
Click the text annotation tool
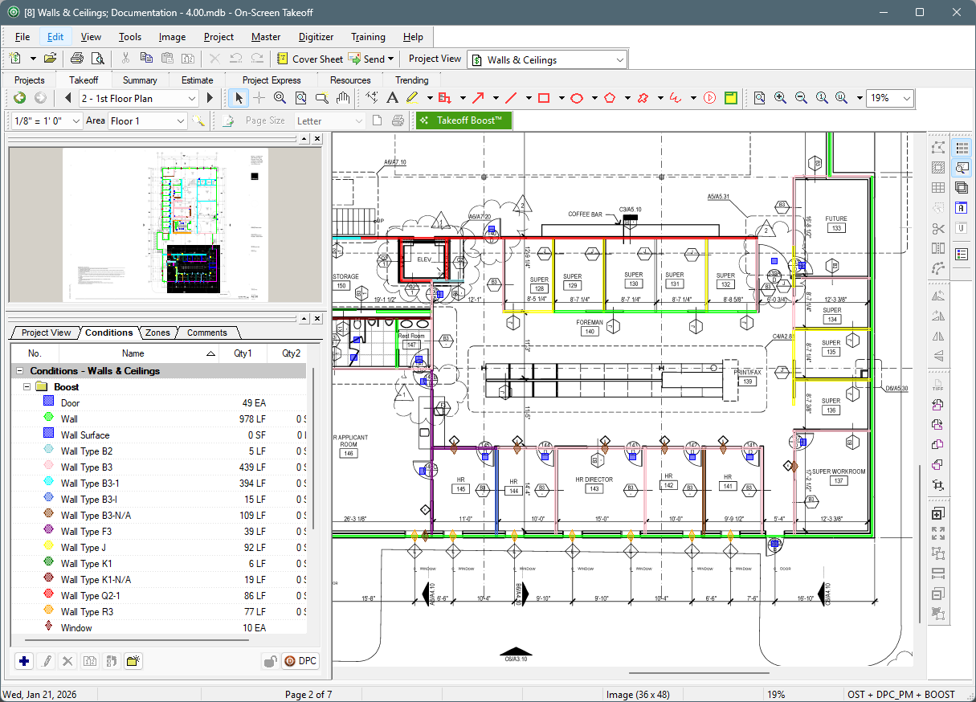pyautogui.click(x=392, y=98)
